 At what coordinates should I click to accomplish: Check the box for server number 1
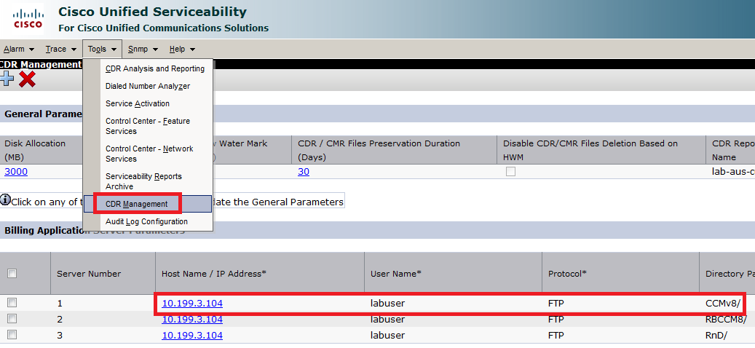pos(12,303)
